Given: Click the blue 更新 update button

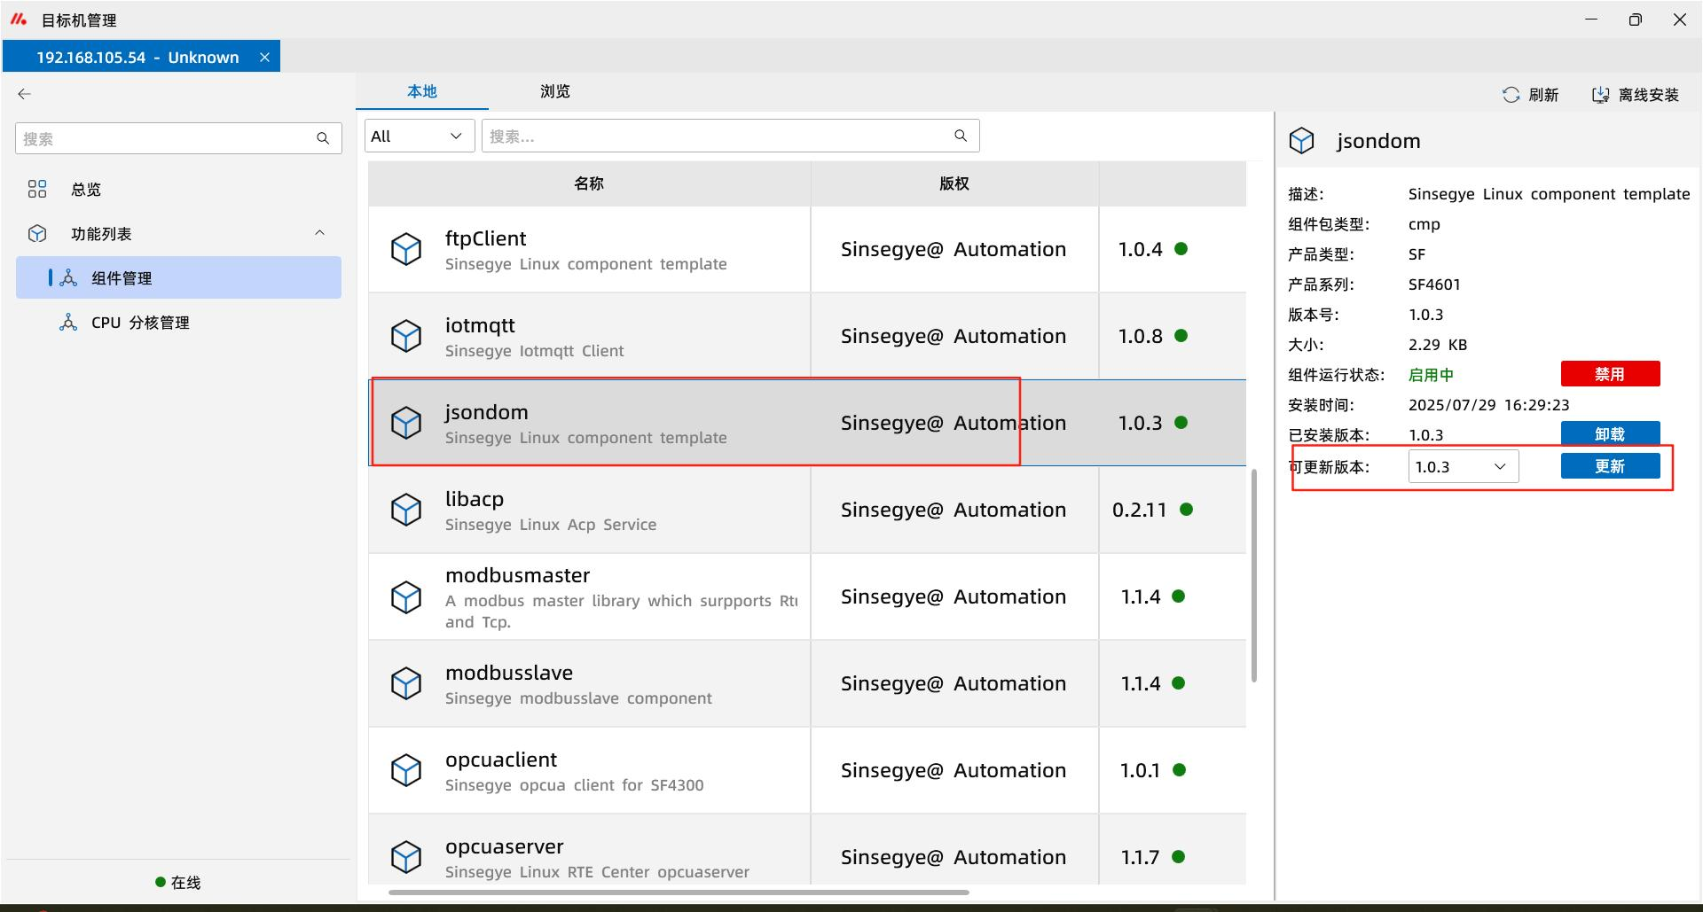Looking at the screenshot, I should (x=1610, y=467).
